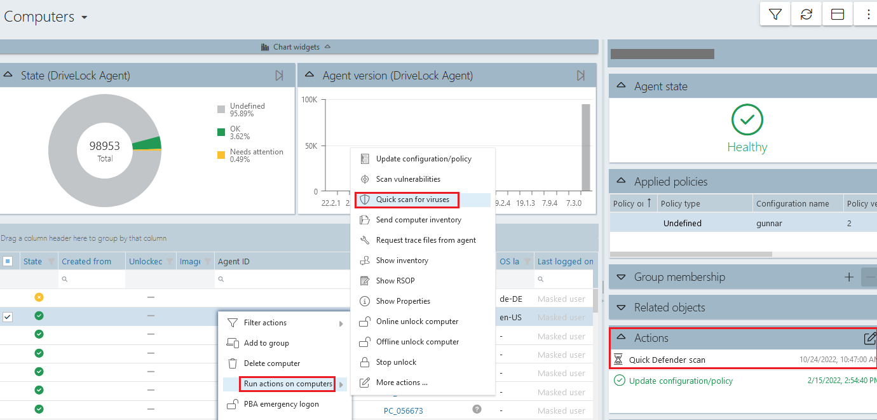Open the State column filter funnel
This screenshot has width=877, height=420.
[51, 261]
